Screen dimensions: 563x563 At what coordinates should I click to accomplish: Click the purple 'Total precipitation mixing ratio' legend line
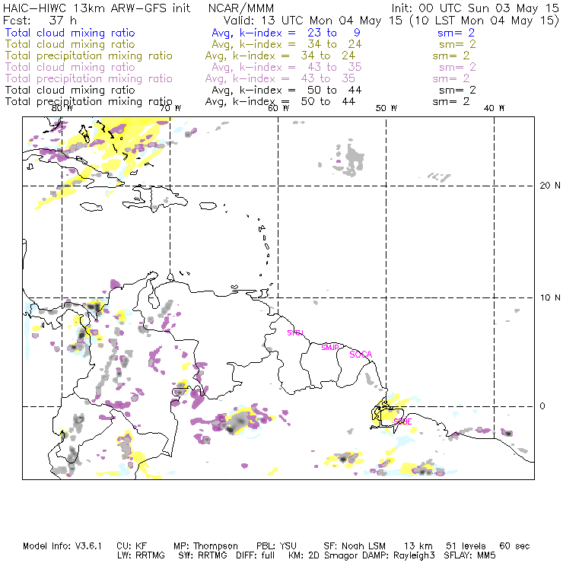click(89, 79)
